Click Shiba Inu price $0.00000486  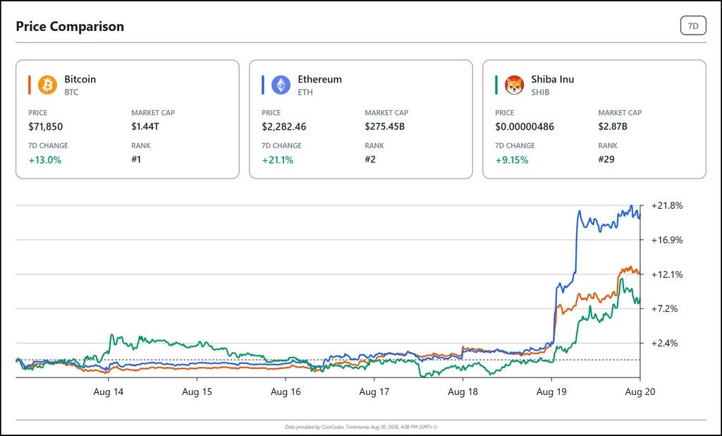pyautogui.click(x=525, y=126)
